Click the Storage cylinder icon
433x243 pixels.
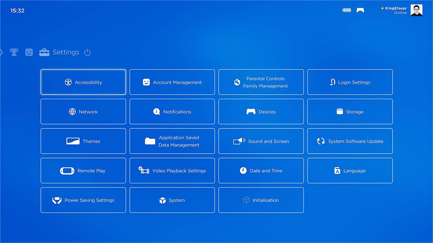tap(340, 112)
